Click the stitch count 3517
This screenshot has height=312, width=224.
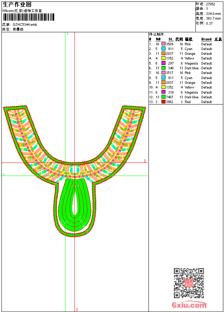click(170, 73)
